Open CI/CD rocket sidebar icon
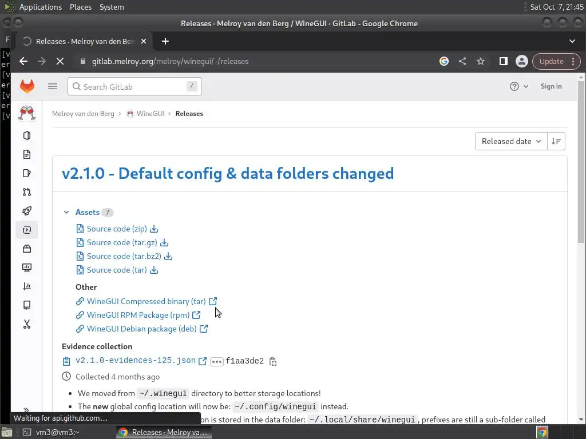This screenshot has height=439, width=586. tap(27, 211)
